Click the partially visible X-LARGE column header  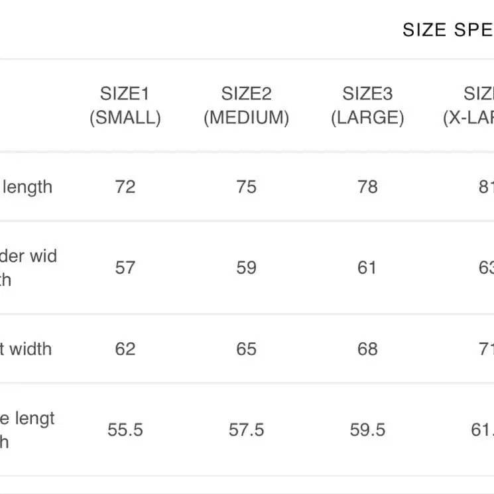tap(470, 106)
